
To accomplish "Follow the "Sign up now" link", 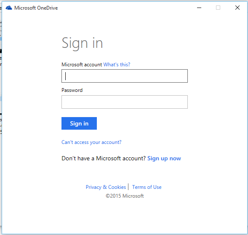I will click(x=164, y=158).
